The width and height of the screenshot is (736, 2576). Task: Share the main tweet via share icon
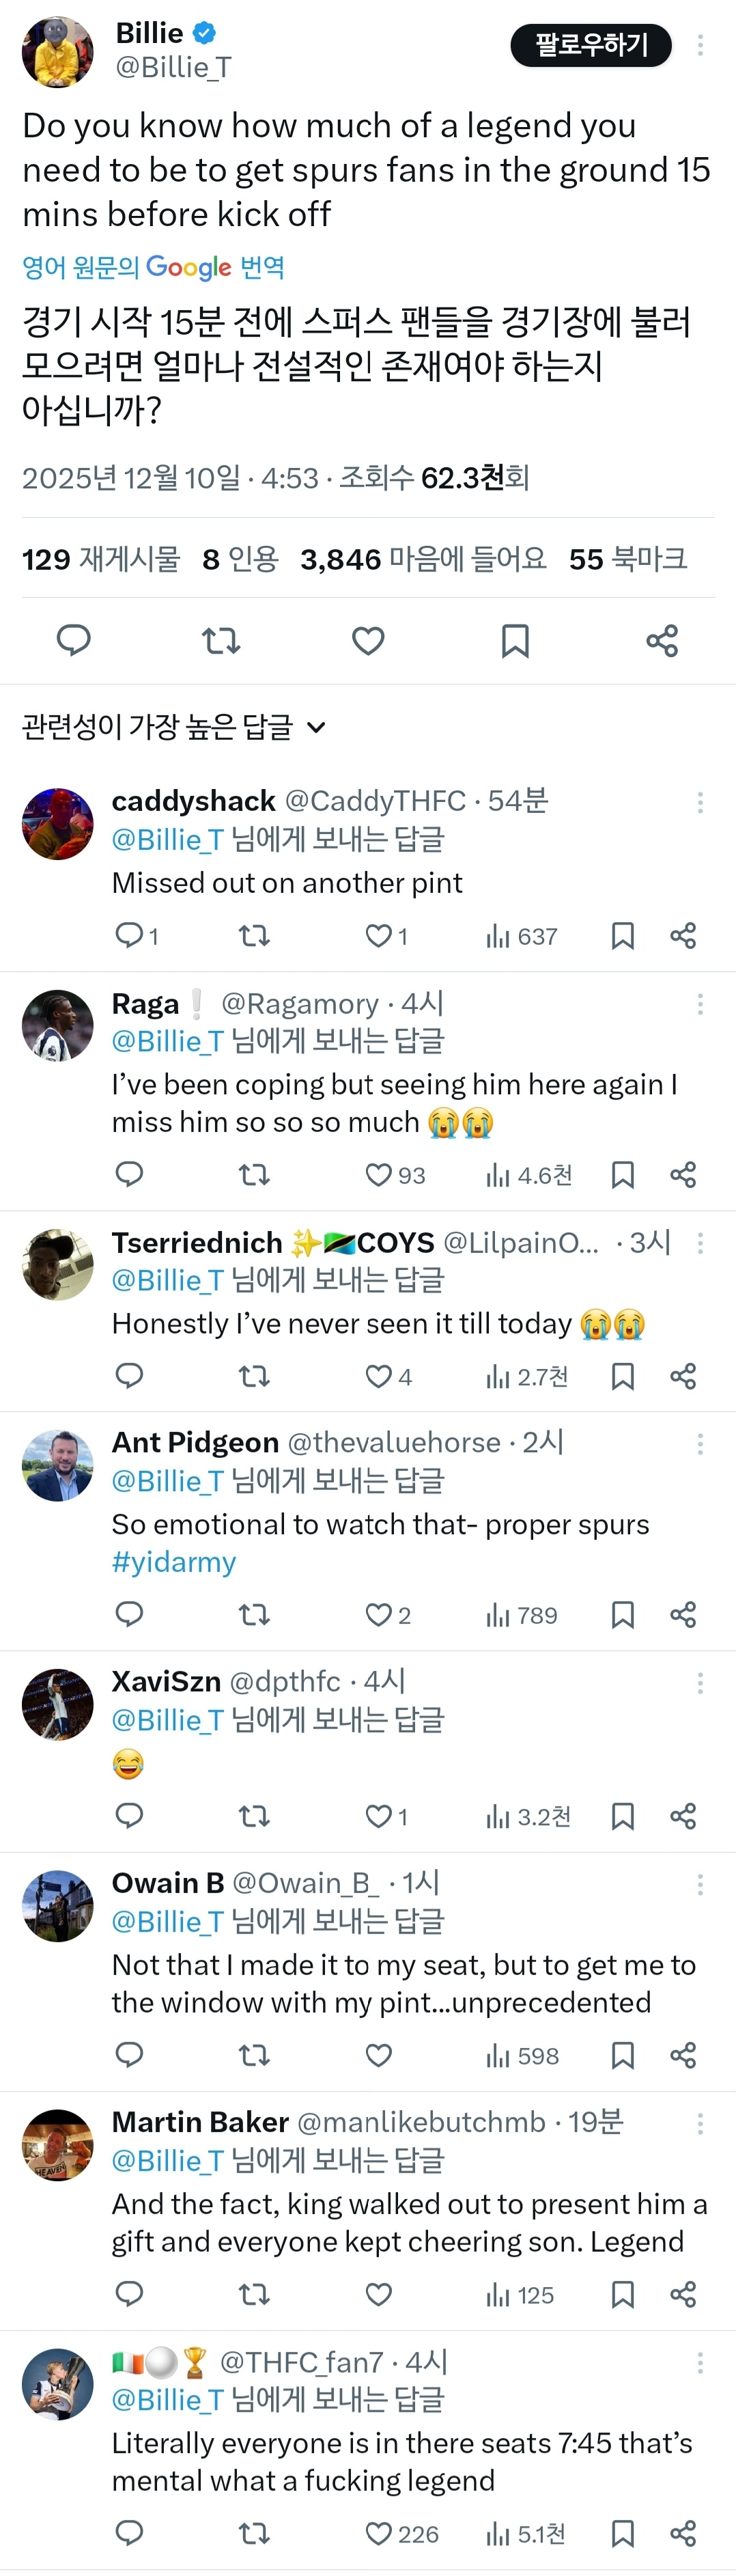click(x=662, y=640)
